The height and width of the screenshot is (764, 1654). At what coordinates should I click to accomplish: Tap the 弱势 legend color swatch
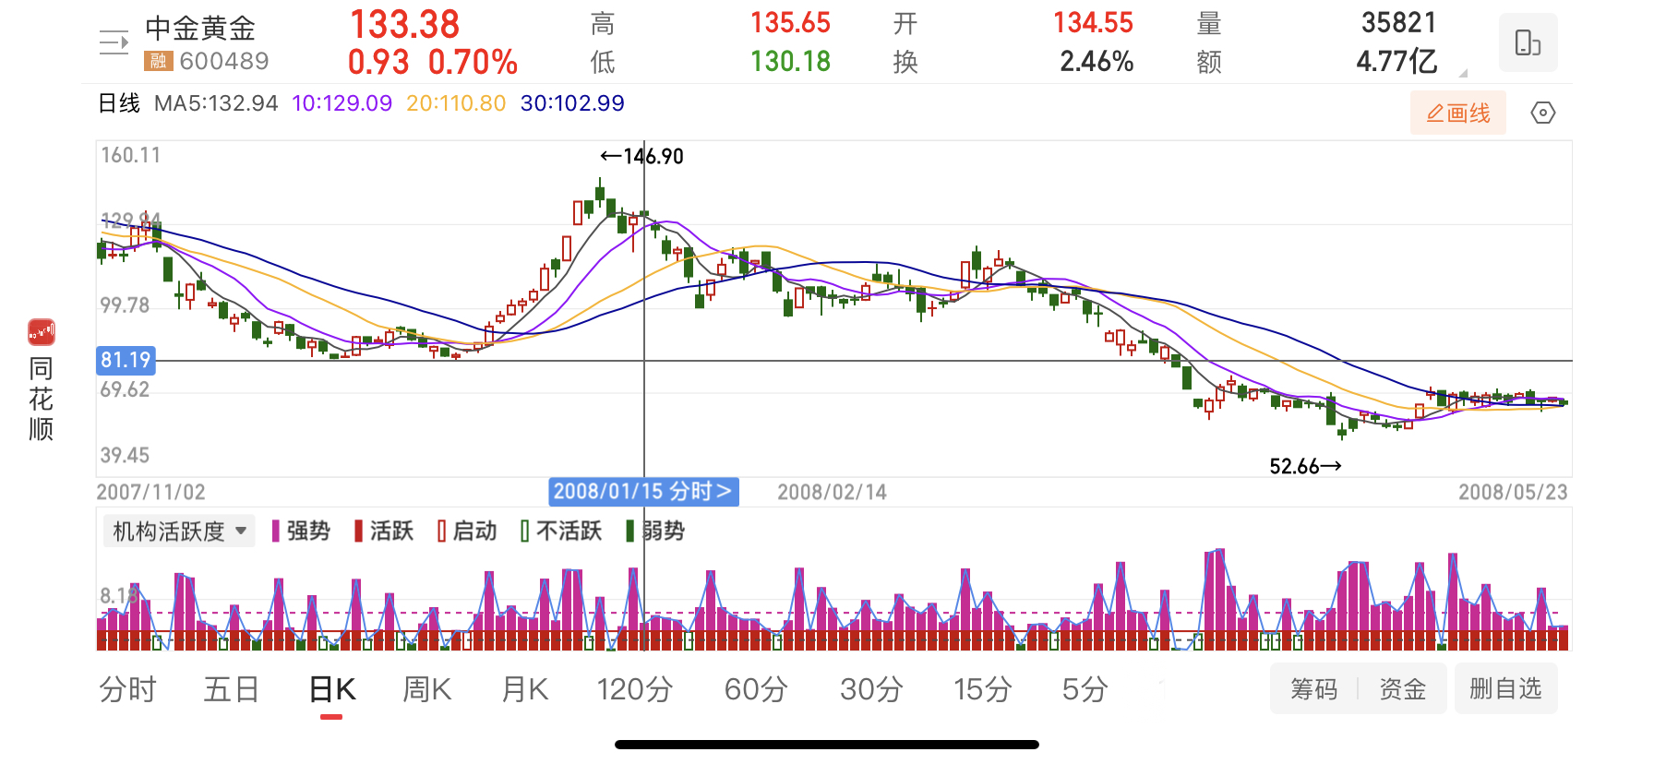click(630, 531)
